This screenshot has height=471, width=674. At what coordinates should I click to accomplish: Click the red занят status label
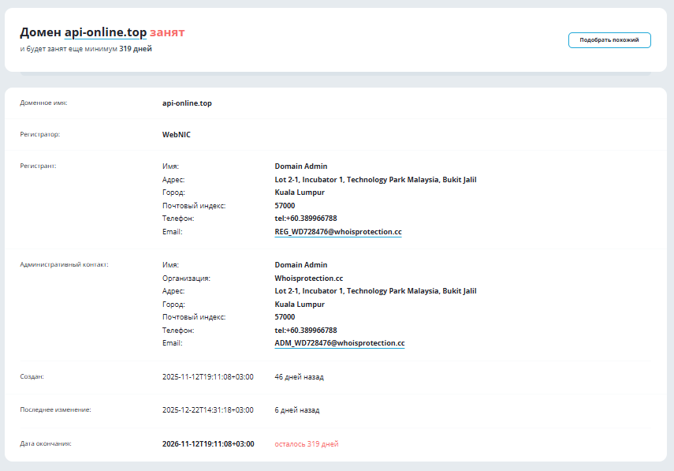click(x=167, y=33)
